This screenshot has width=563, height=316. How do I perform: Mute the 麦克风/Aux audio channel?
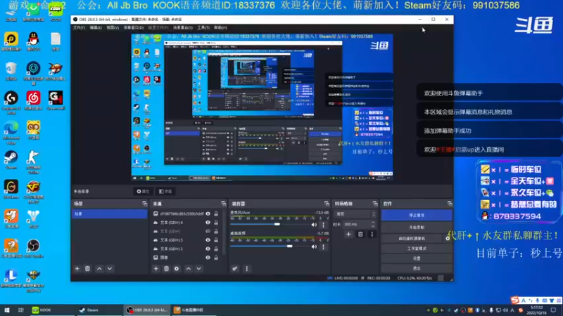click(314, 225)
